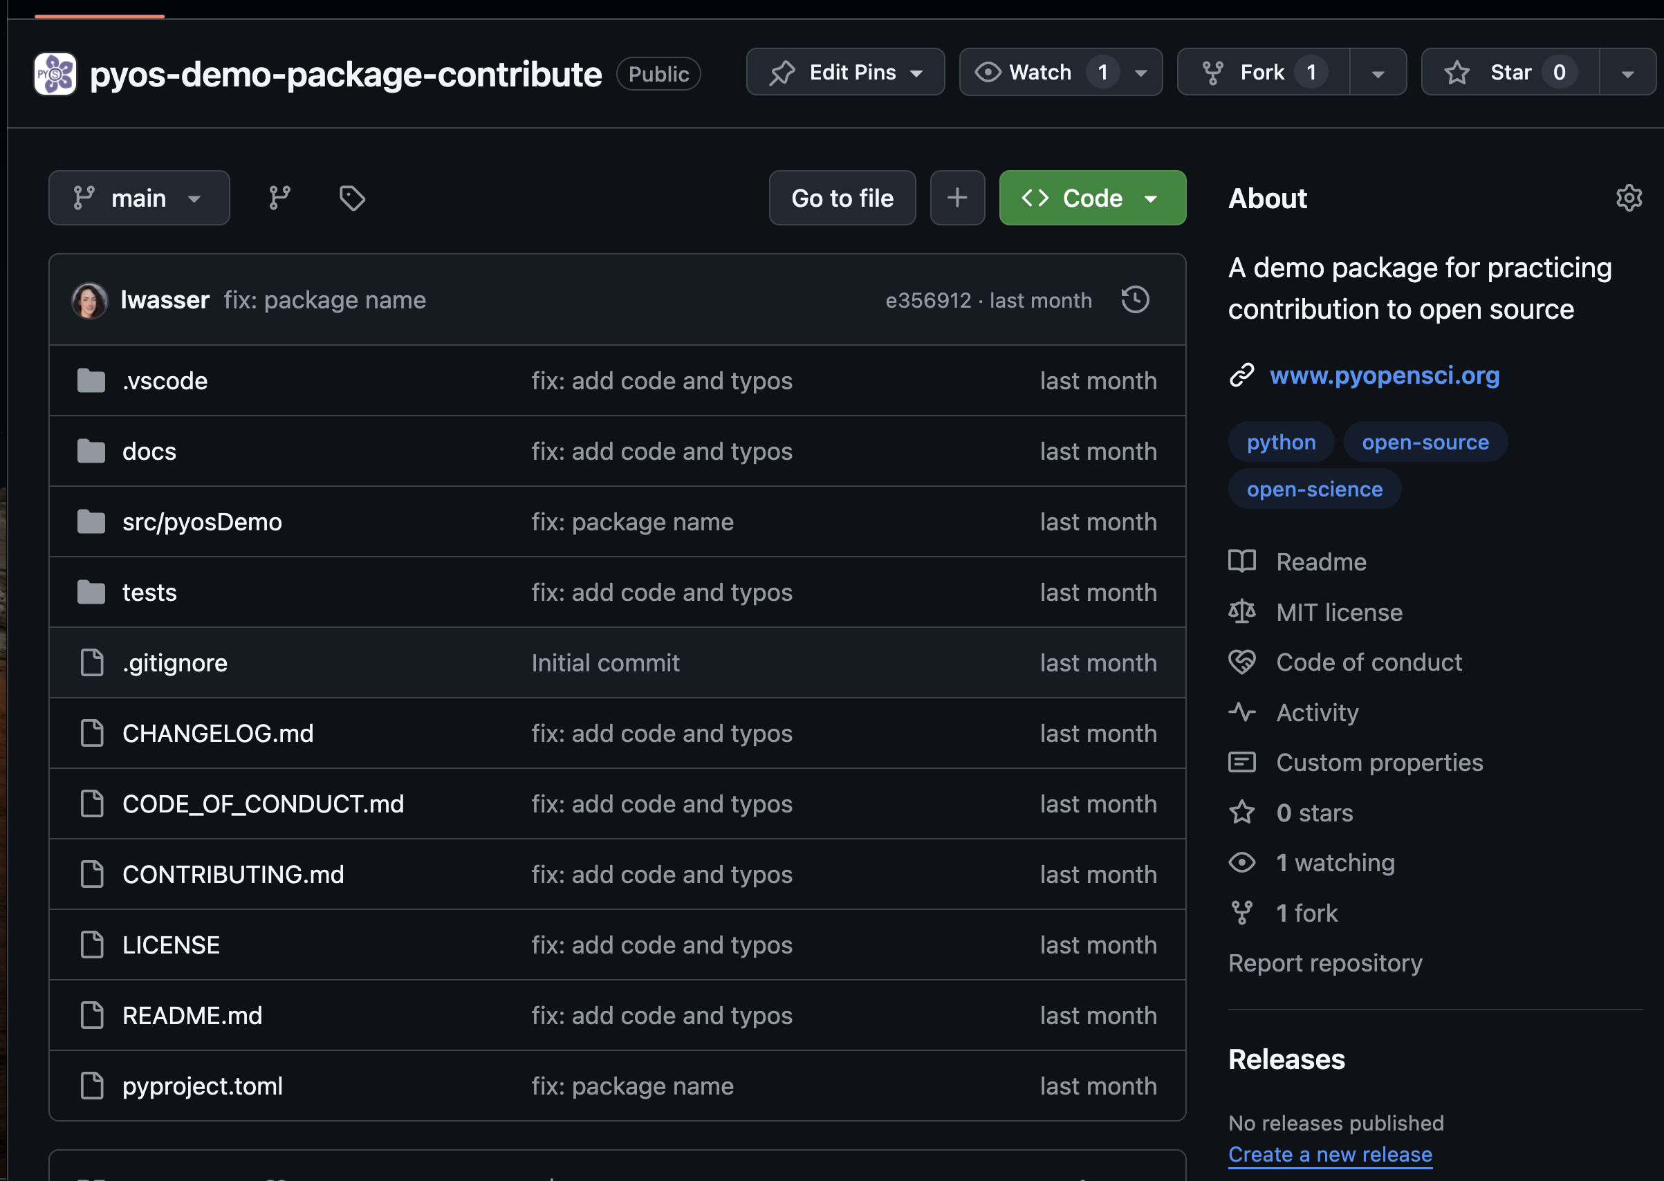Screen dimensions: 1664x1181
Task: Open www.pyopensci.org website link
Action: click(1384, 375)
